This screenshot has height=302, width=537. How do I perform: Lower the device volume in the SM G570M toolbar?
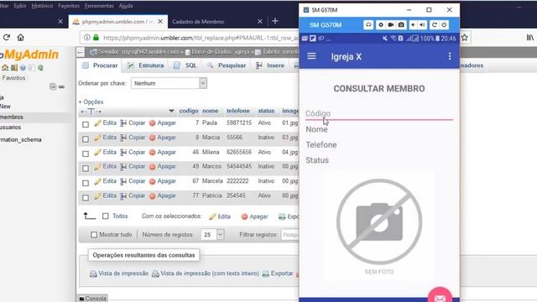coord(414,25)
